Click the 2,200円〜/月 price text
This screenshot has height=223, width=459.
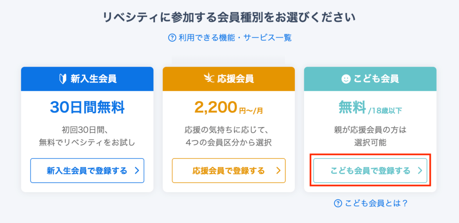click(x=229, y=107)
